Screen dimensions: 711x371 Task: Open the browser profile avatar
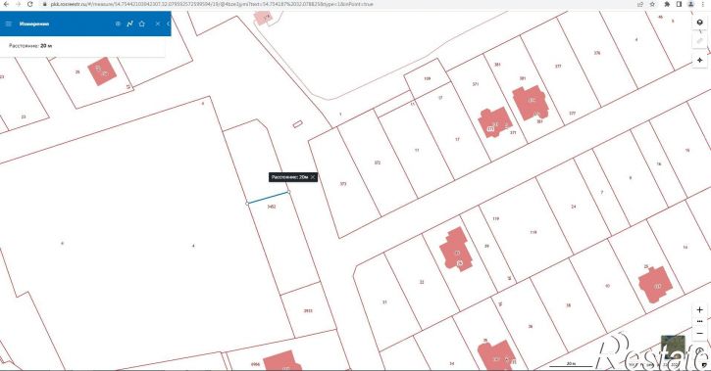(x=690, y=4)
